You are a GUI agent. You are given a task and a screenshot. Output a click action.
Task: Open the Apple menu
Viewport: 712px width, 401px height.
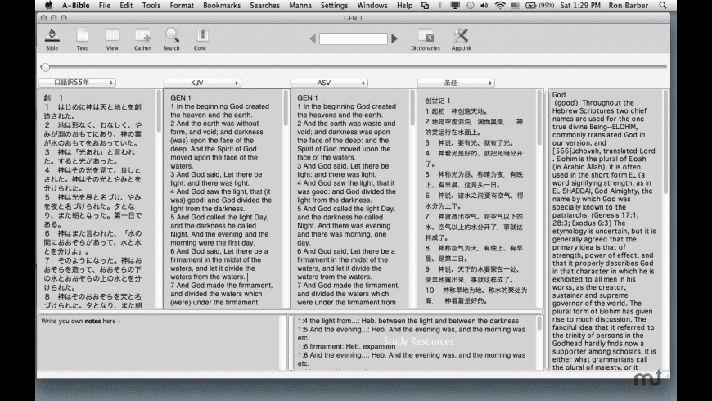49,6
